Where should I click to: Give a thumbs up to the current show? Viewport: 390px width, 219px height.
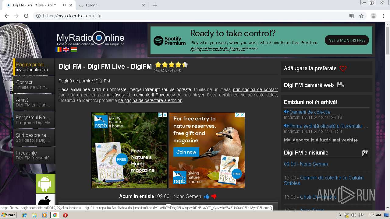(x=207, y=196)
